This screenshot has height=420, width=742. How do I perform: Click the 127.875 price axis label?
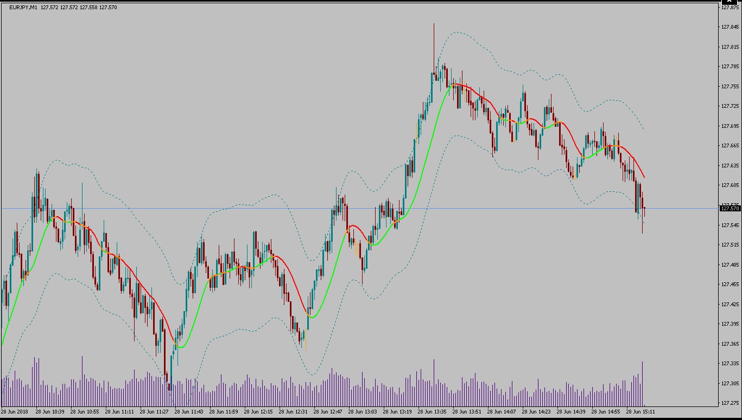[731, 8]
